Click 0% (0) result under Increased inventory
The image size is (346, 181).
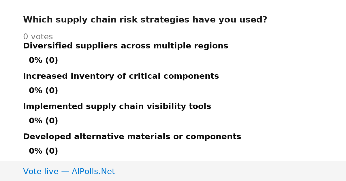tap(43, 91)
